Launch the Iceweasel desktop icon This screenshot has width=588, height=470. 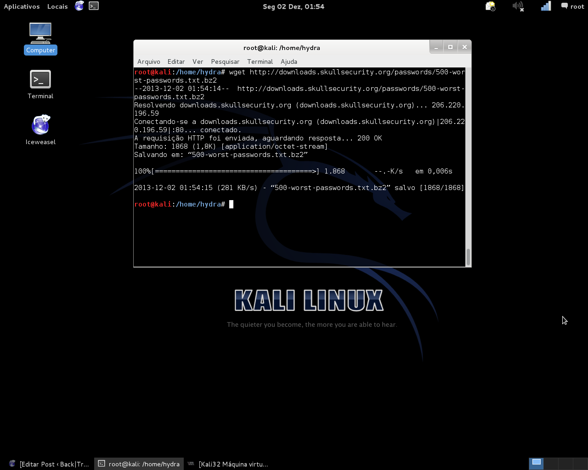40,130
